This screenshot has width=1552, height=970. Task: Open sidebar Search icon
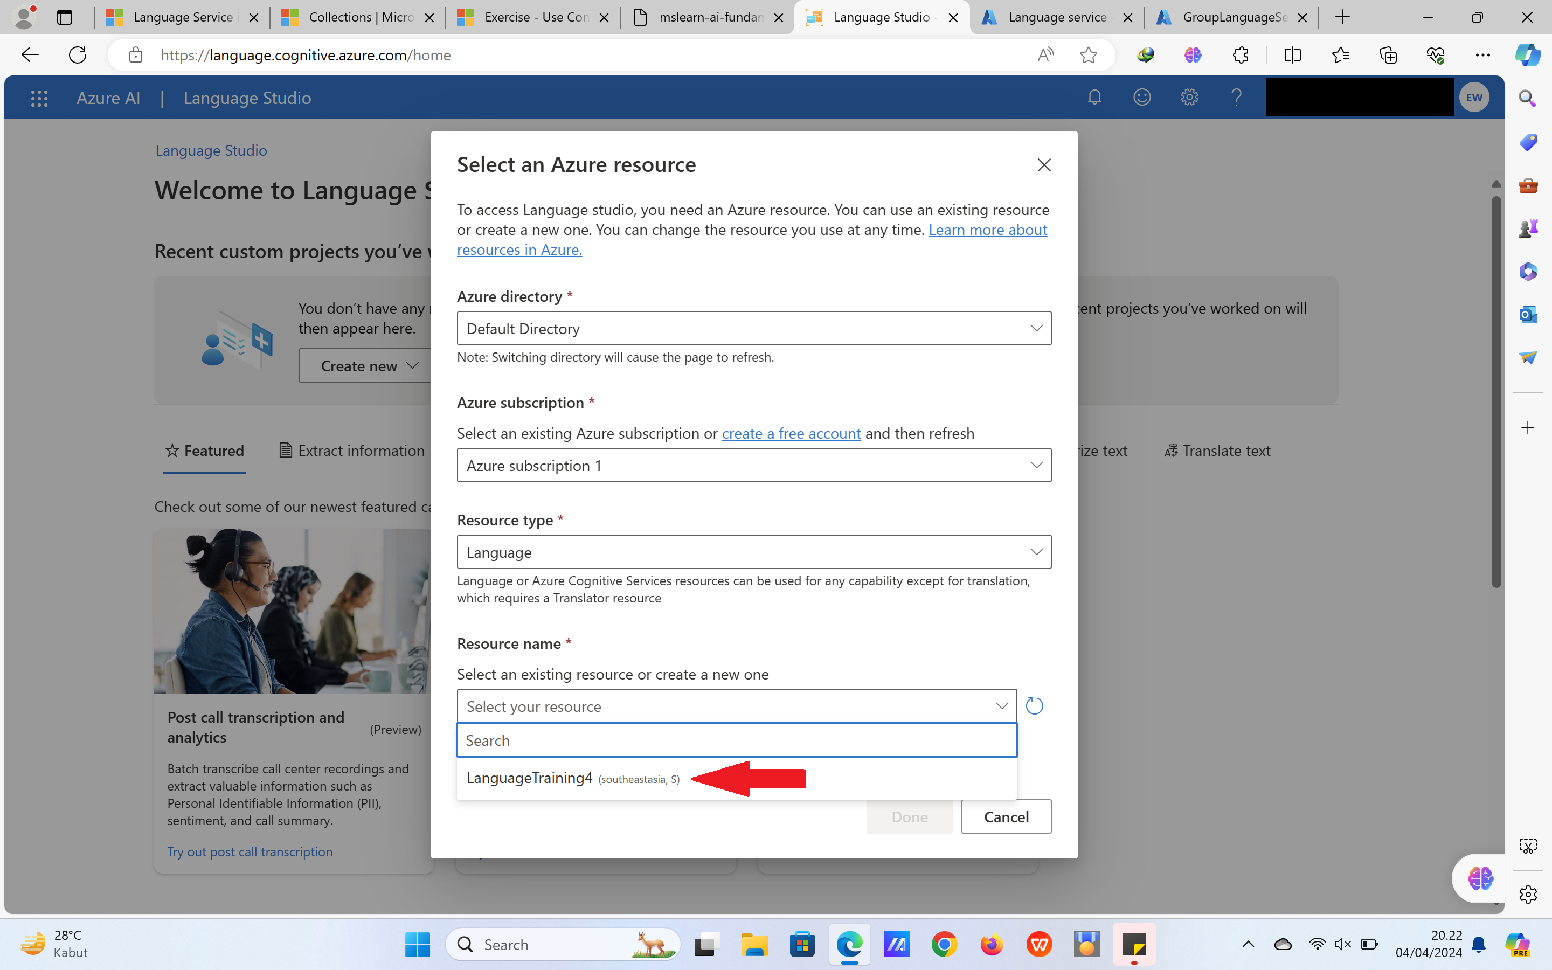(1528, 99)
